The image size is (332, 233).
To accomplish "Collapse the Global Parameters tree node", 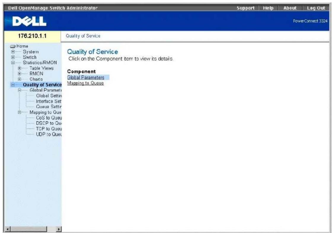I will (20, 90).
